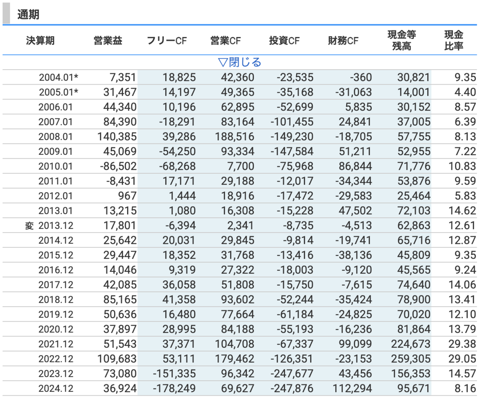Click investing CF value -101,455

[292, 122]
